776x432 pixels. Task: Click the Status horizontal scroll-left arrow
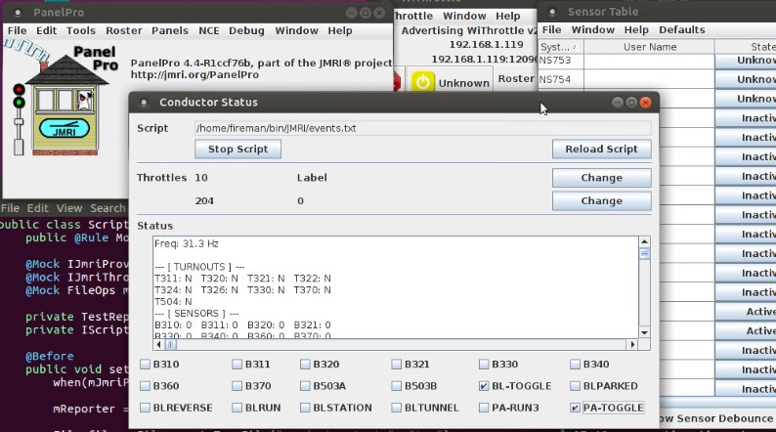coord(160,344)
